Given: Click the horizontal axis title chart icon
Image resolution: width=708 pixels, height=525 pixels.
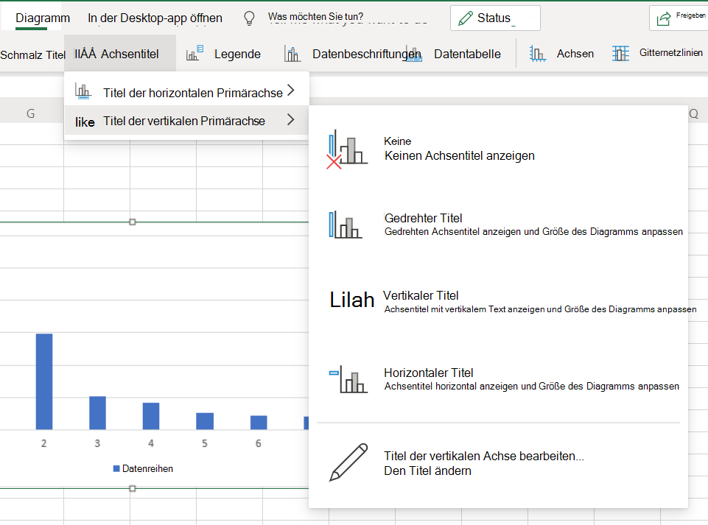Looking at the screenshot, I should [83, 91].
